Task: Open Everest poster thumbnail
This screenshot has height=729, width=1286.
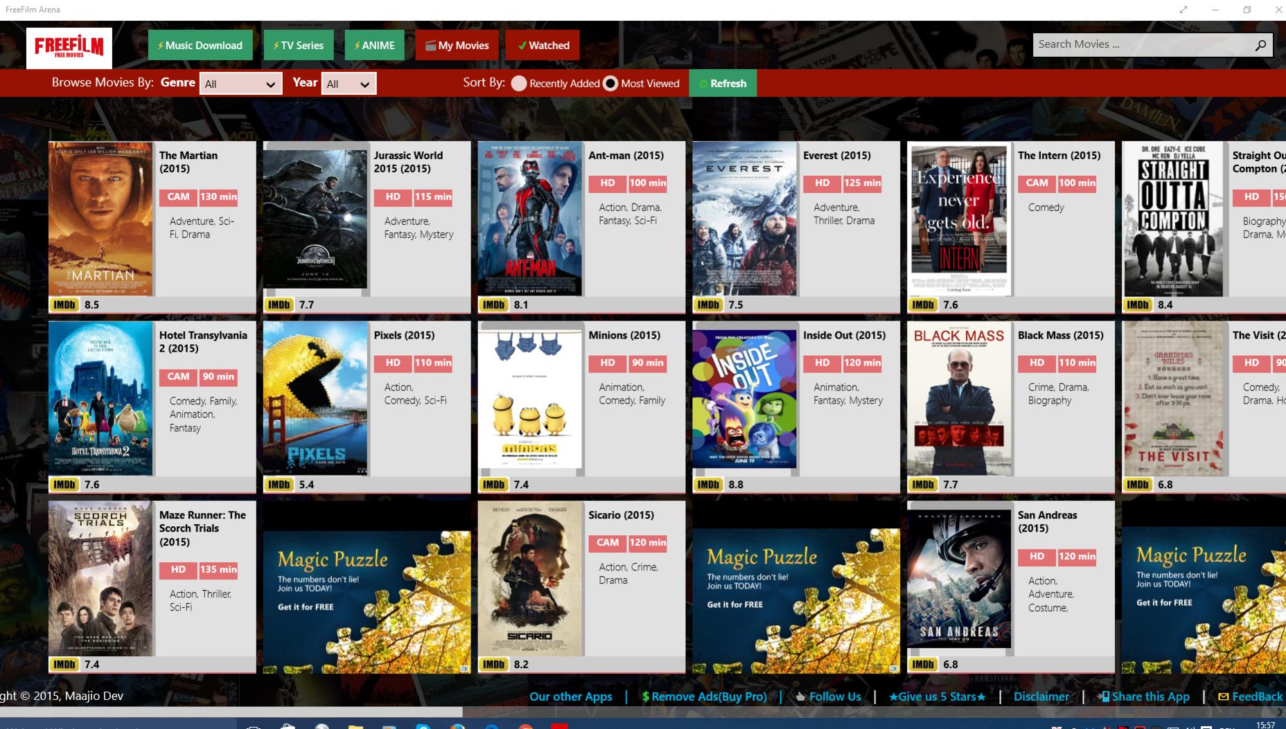Action: (x=745, y=219)
